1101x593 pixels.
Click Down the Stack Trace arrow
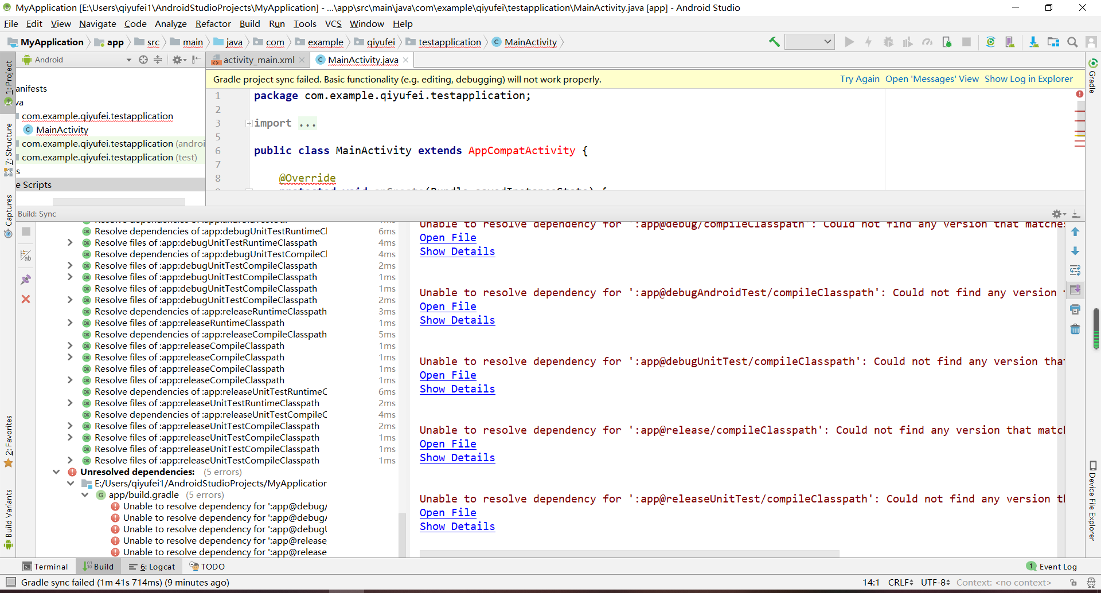[1075, 251]
